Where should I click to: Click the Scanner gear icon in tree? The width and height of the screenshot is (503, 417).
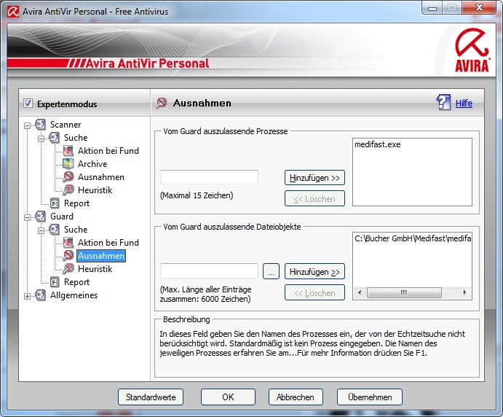click(41, 125)
